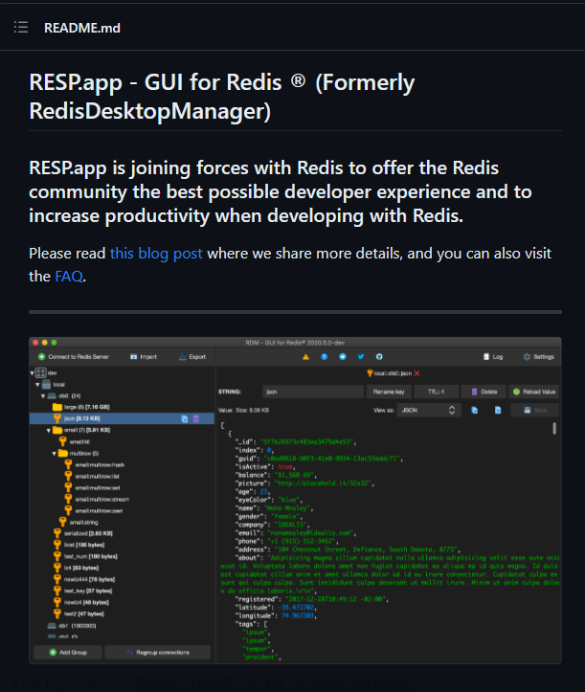Click the Add Group button
Screen dimensions: 585x692
point(68,653)
